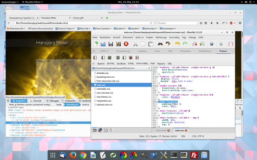Open a file with Bluefish folder icon
257x160 pixels.
[103, 44]
